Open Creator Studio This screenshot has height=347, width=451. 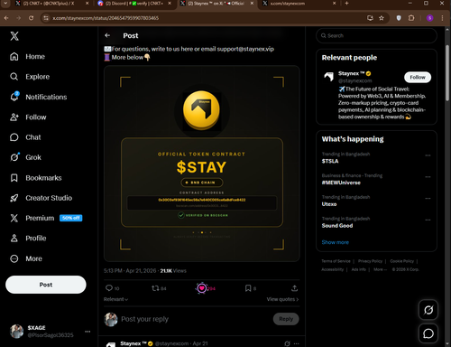41,198
